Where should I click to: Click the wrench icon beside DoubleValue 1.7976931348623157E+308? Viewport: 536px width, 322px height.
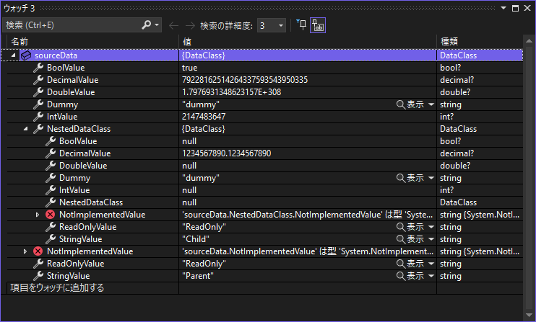click(x=38, y=92)
